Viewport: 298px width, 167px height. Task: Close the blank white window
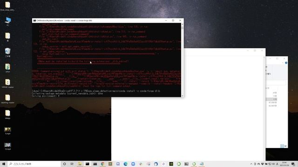point(262,51)
